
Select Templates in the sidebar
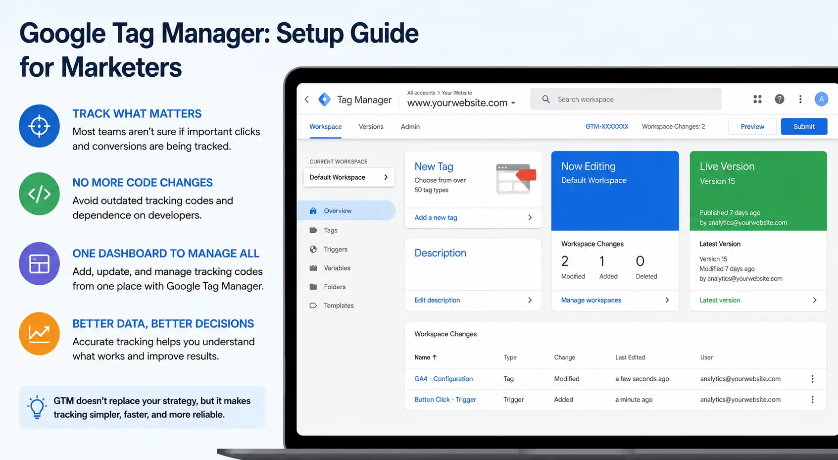click(x=339, y=306)
